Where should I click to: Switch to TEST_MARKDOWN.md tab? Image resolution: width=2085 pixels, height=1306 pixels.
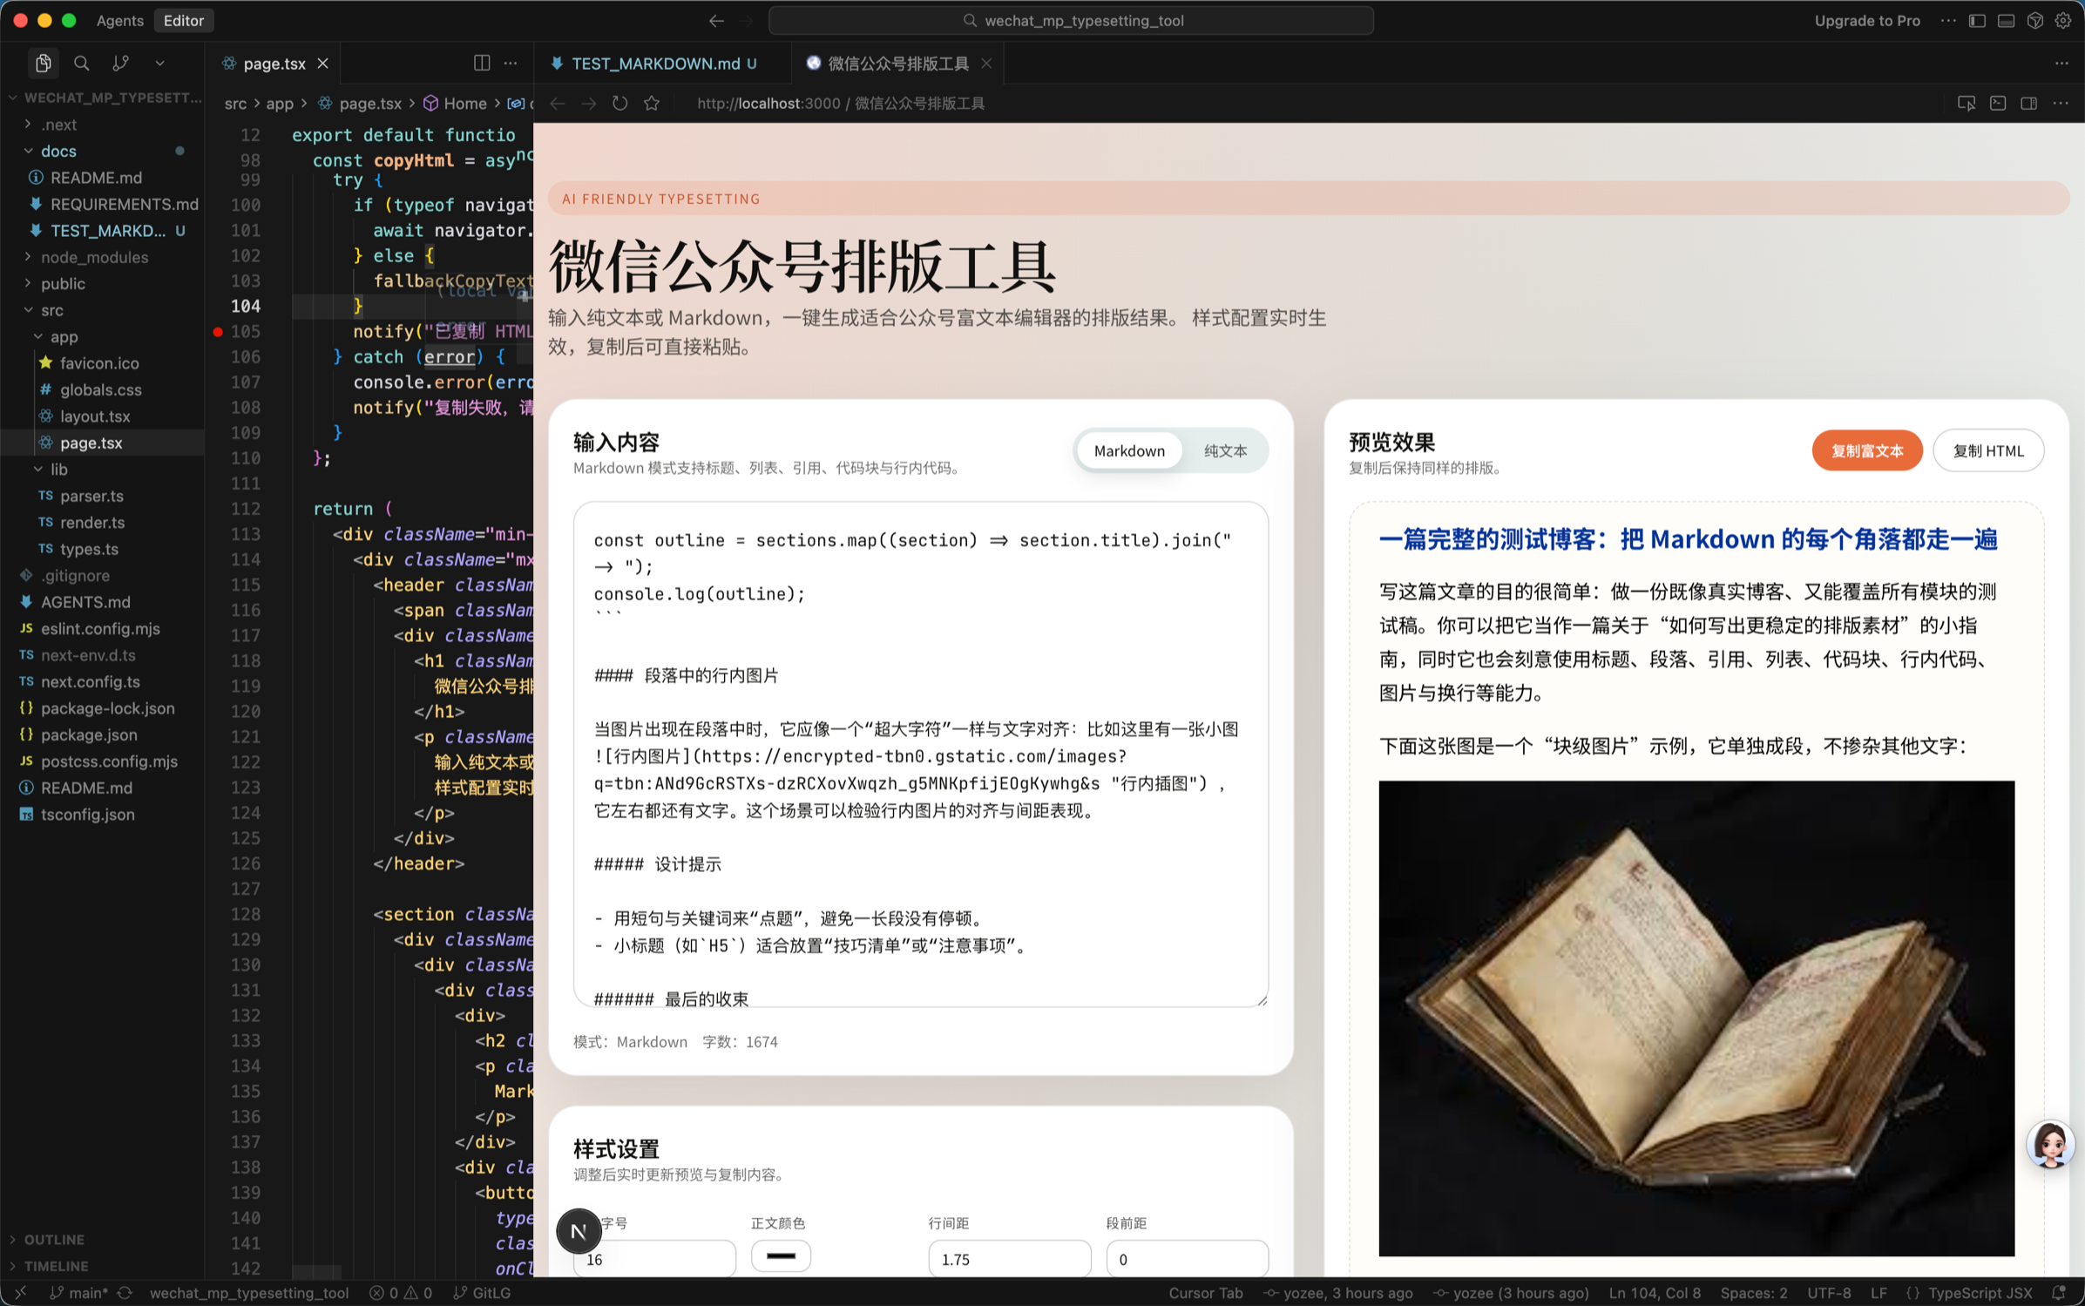coord(654,64)
